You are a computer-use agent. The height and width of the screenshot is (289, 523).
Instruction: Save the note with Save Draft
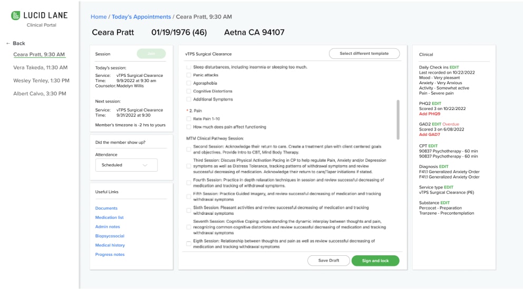(x=328, y=261)
